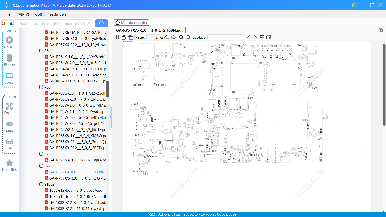Go to the previous page arrow
Image resolution: width=386 pixels, height=217 pixels.
click(167, 37)
